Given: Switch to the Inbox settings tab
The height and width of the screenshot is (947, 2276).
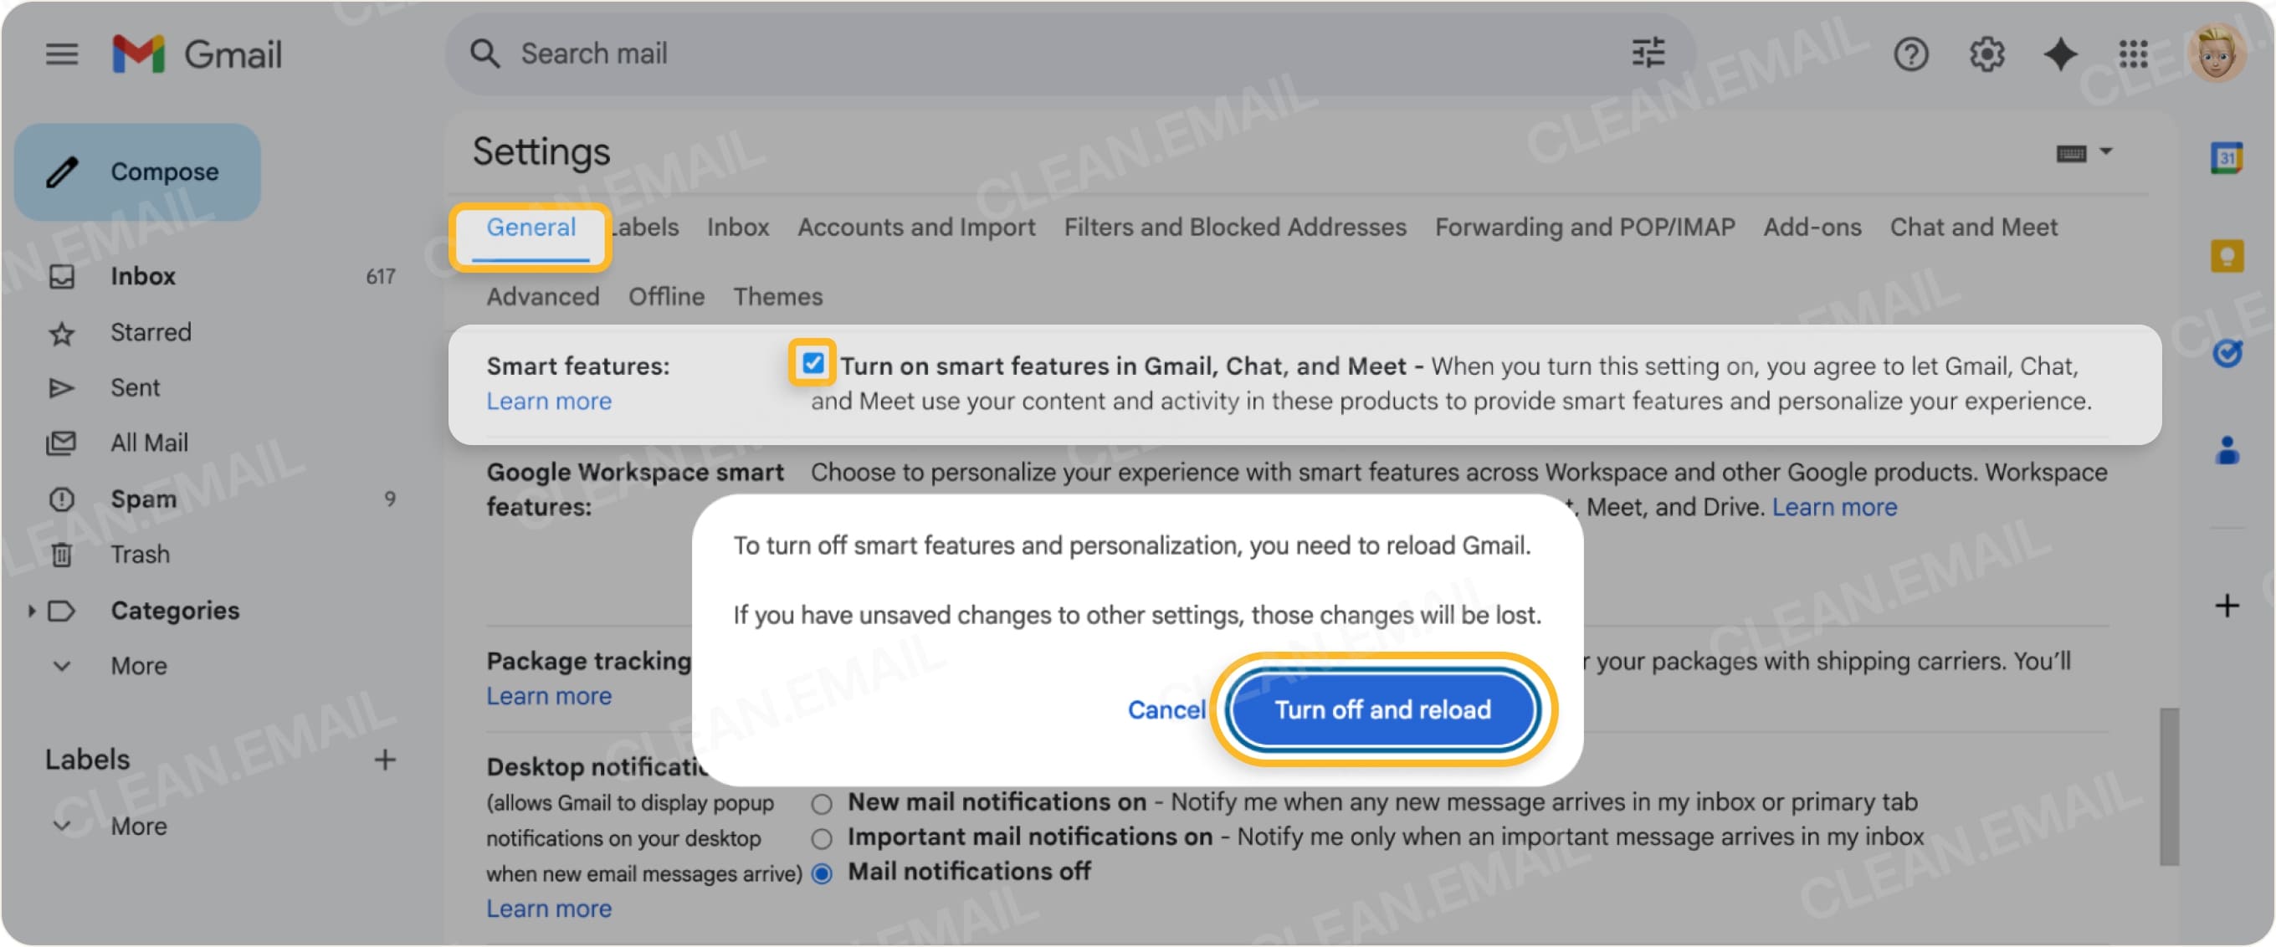Looking at the screenshot, I should (x=738, y=227).
